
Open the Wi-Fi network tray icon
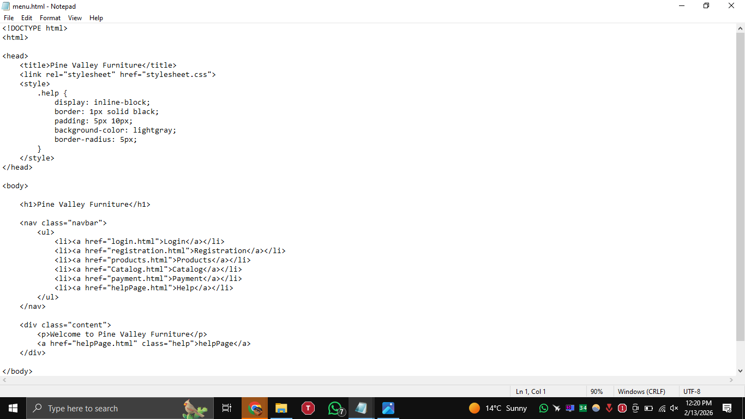point(662,408)
